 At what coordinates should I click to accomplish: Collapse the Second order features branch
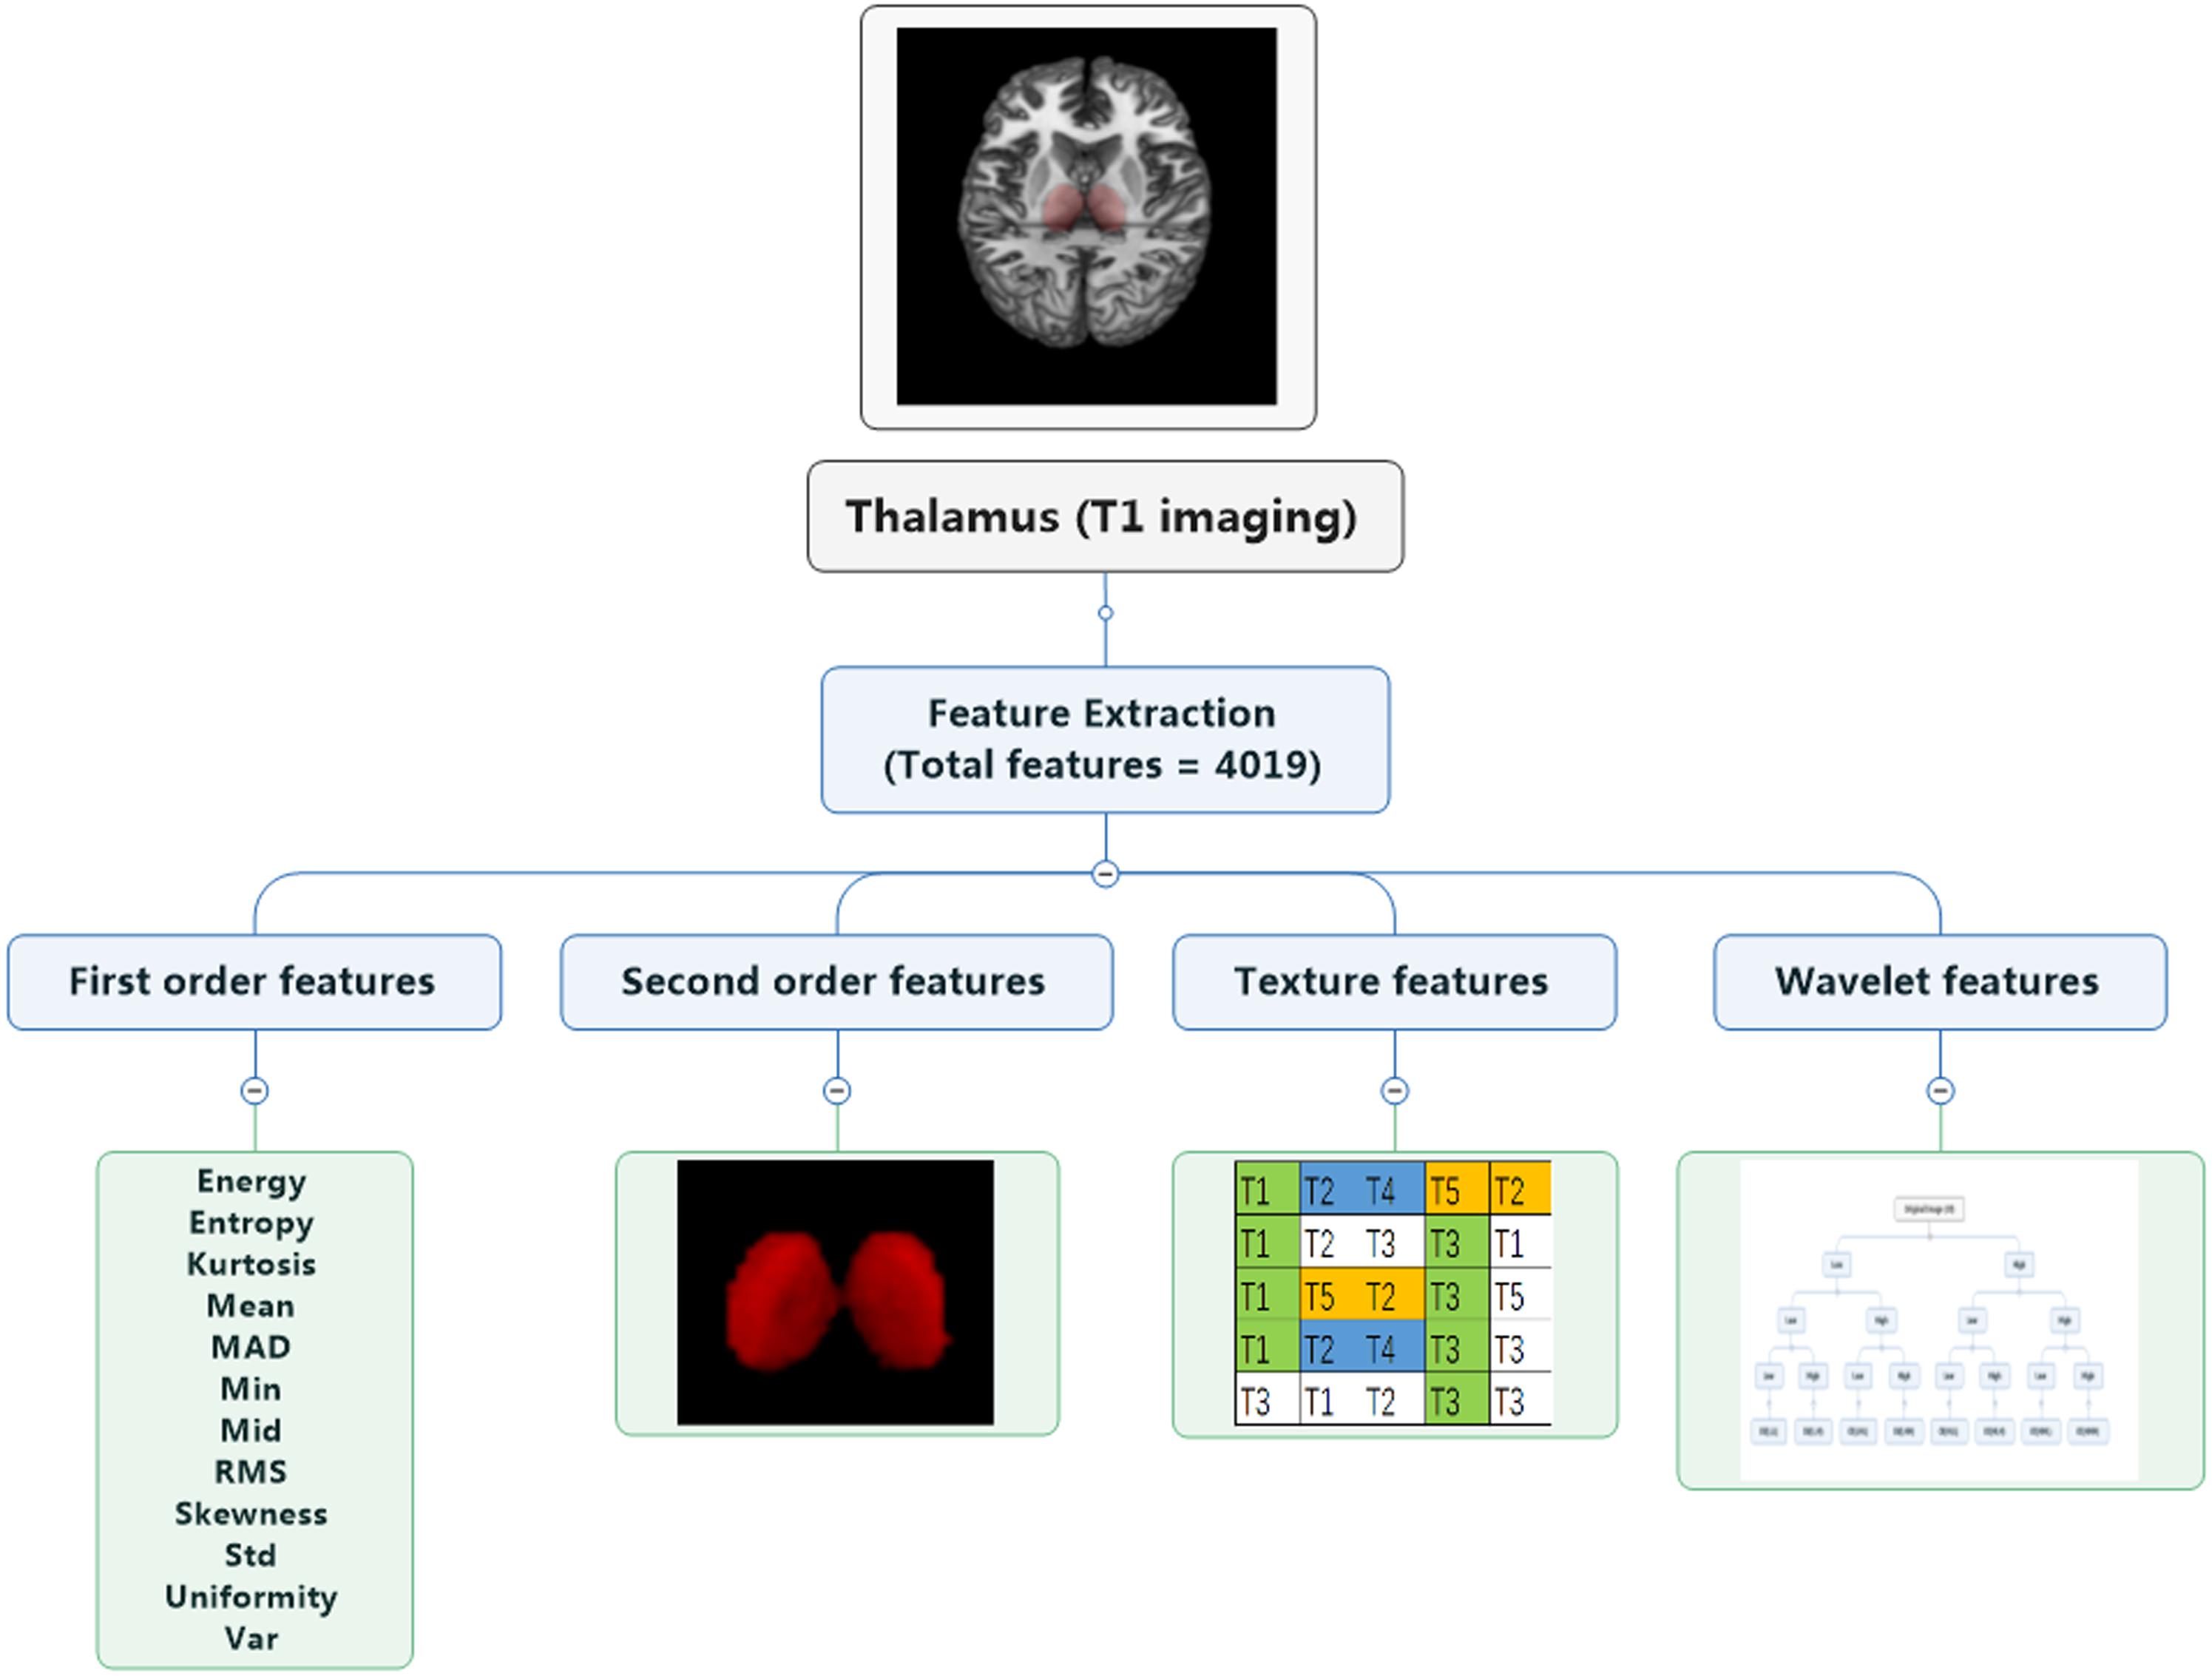(x=837, y=1090)
